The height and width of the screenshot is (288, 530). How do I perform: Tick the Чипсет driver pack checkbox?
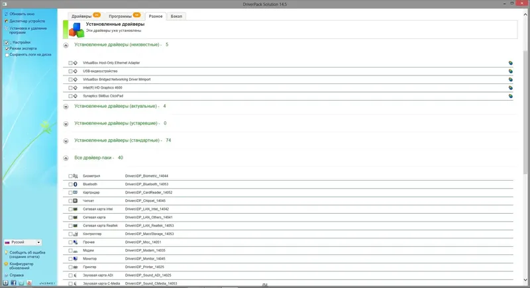70,201
